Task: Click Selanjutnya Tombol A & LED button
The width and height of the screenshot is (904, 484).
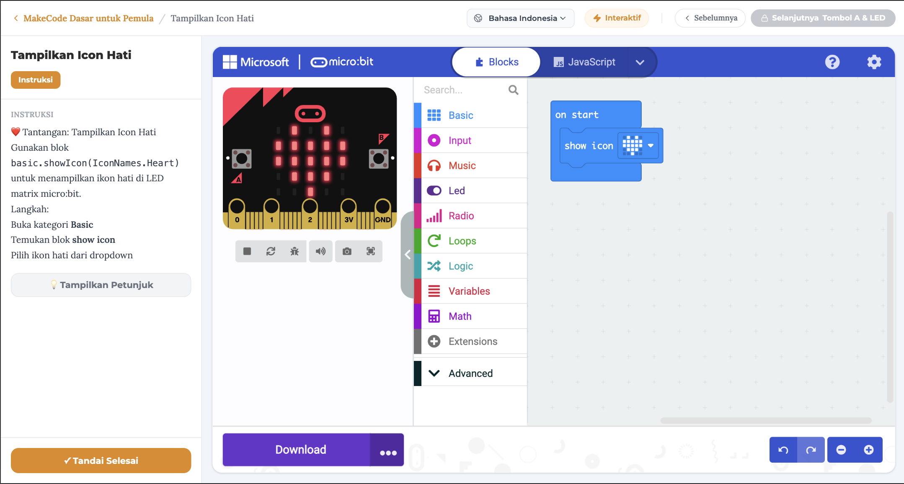Action: click(x=823, y=18)
